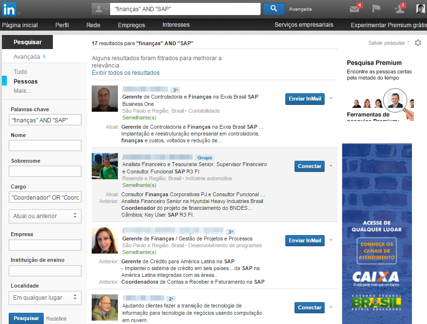Image resolution: width=427 pixels, height=324 pixels.
Task: Click Conheça os canais de atendimento
Action: [377, 251]
